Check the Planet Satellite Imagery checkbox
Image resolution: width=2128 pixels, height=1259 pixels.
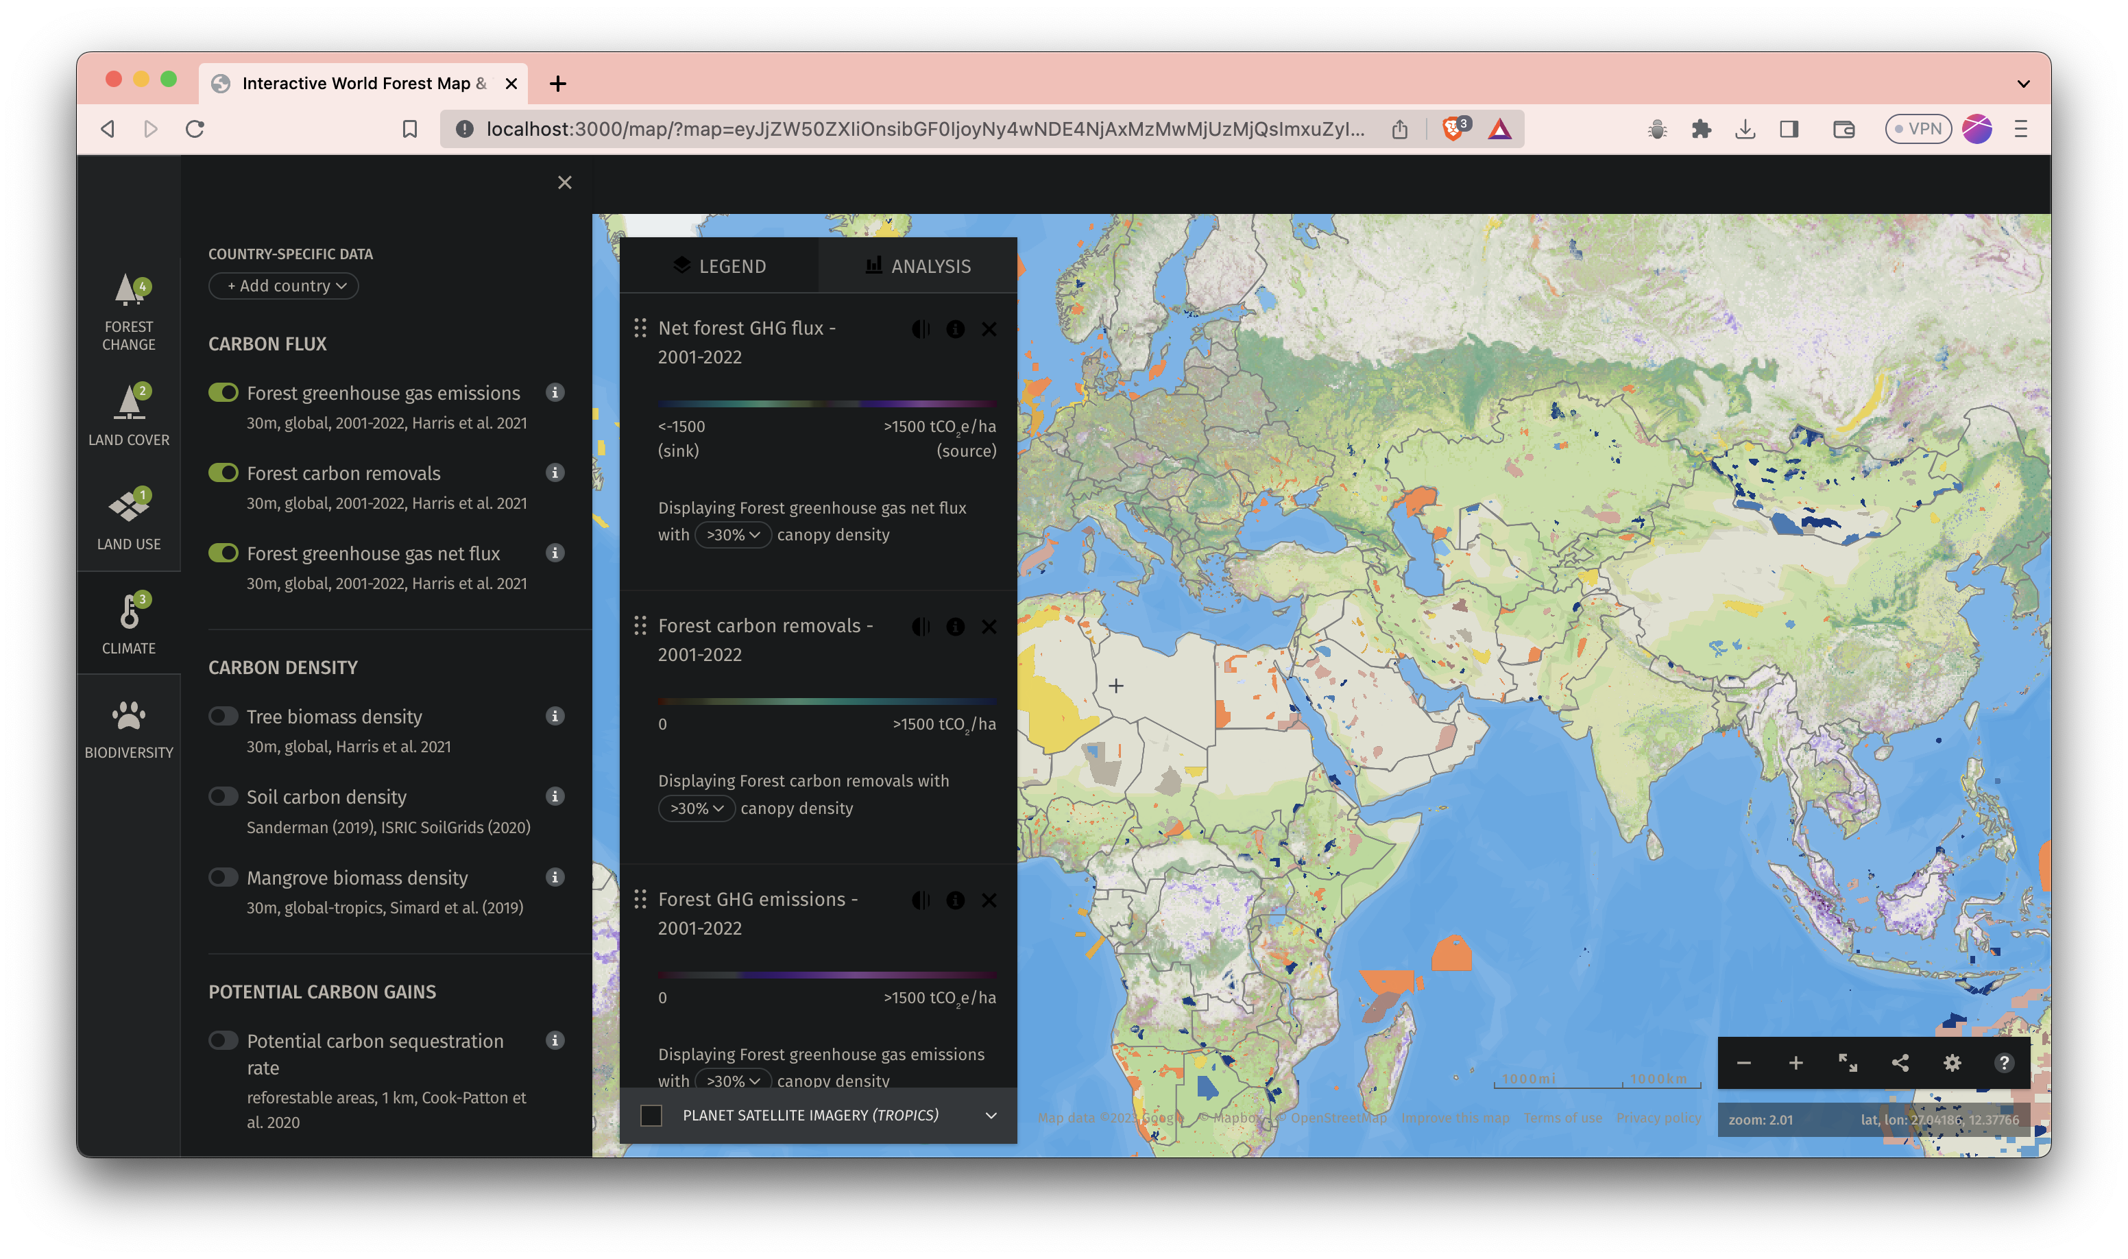(x=651, y=1116)
